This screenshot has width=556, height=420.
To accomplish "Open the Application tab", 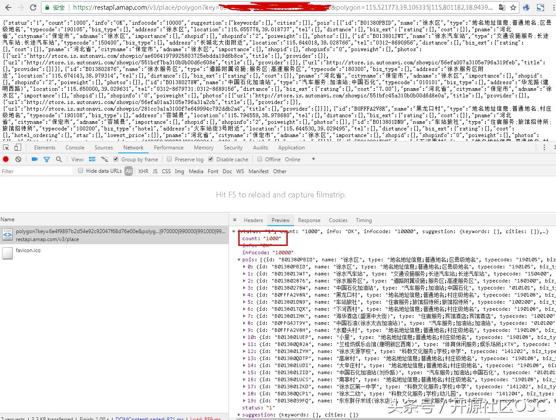I will click(x=291, y=148).
